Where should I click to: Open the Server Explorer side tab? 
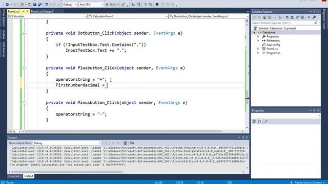point(4,18)
